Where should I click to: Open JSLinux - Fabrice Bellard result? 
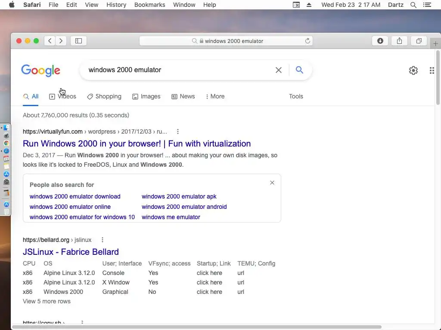(x=71, y=252)
